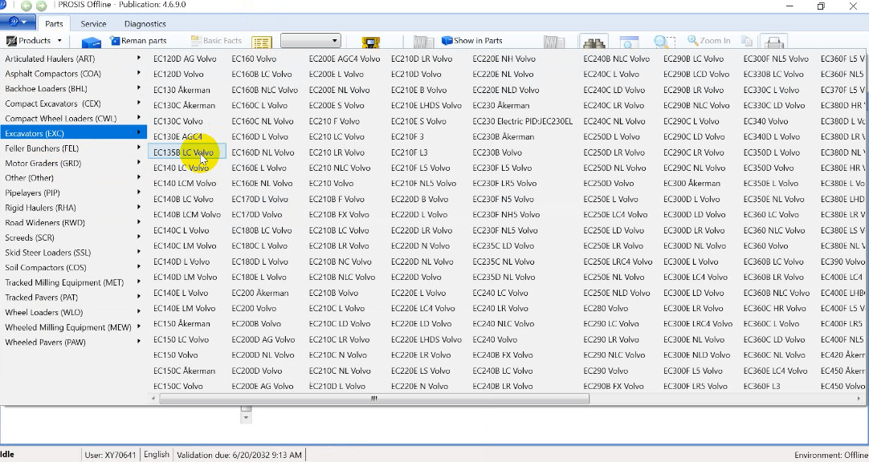Expand the Wheel Loaders (WLO) submenu arrow
869x462 pixels.
(x=139, y=312)
